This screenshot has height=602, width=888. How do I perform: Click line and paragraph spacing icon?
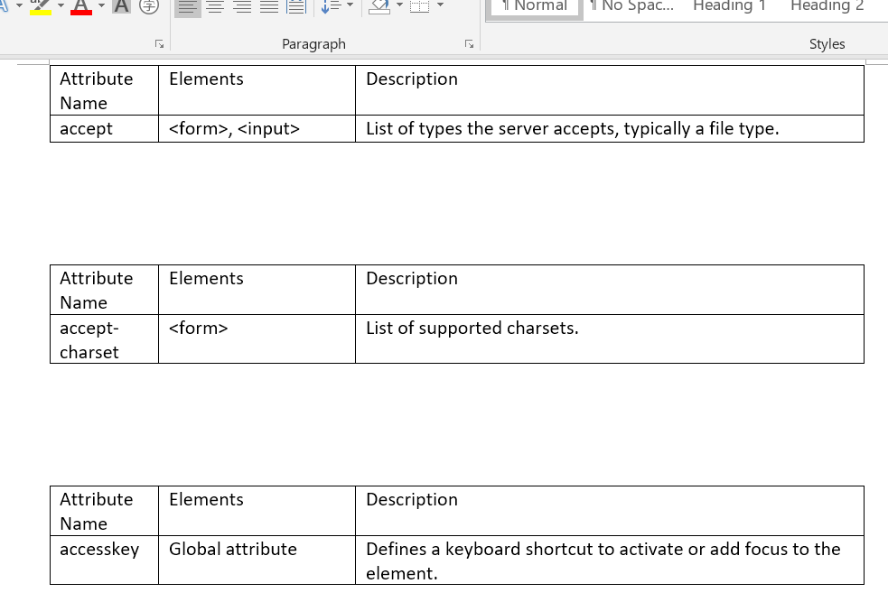click(330, 7)
